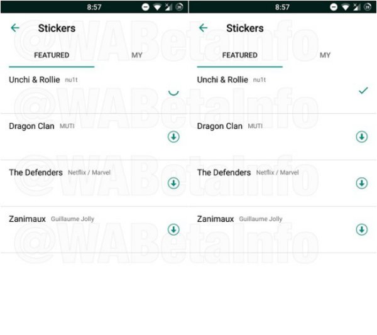377x335 pixels.
Task: Download The Defenders pack on right screen
Action: tap(362, 183)
